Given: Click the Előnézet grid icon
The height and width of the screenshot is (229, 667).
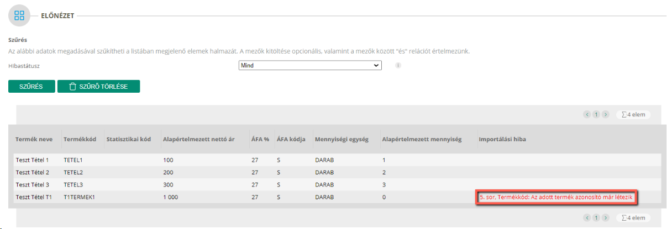Looking at the screenshot, I should (19, 15).
